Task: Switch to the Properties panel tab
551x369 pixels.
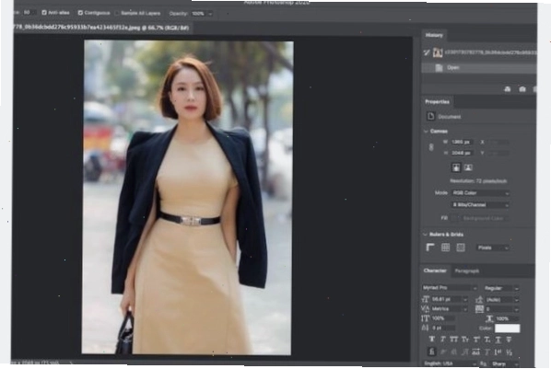Action: [x=437, y=102]
